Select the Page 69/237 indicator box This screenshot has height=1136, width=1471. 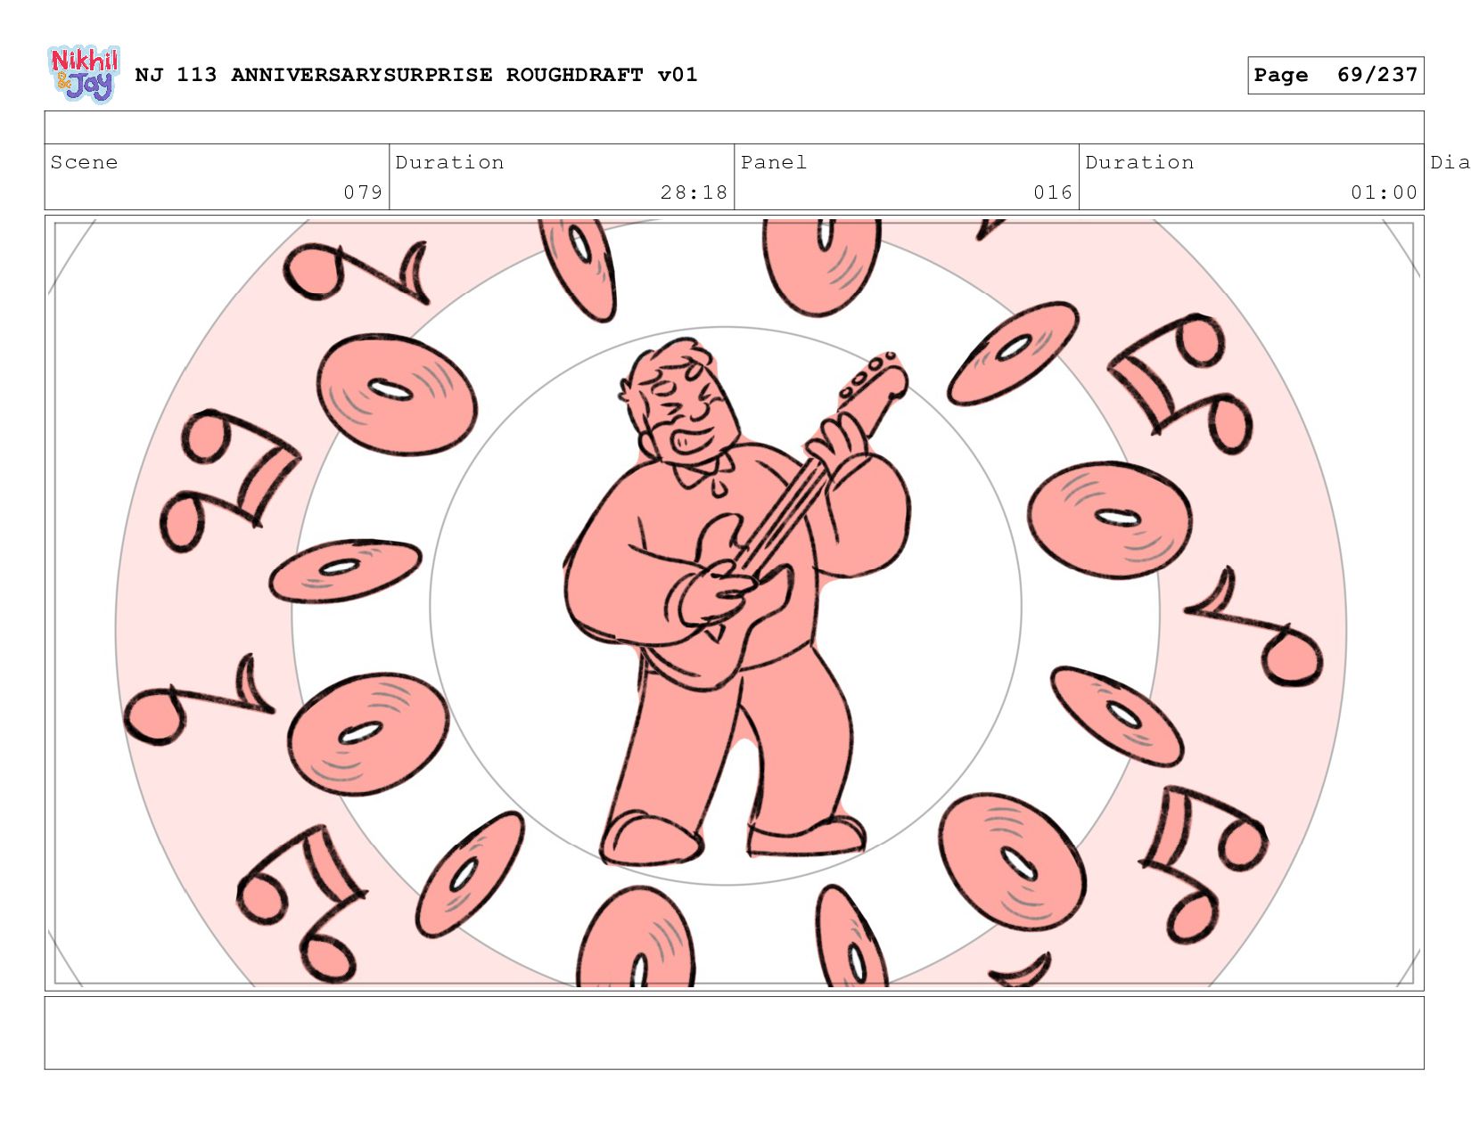click(x=1335, y=75)
